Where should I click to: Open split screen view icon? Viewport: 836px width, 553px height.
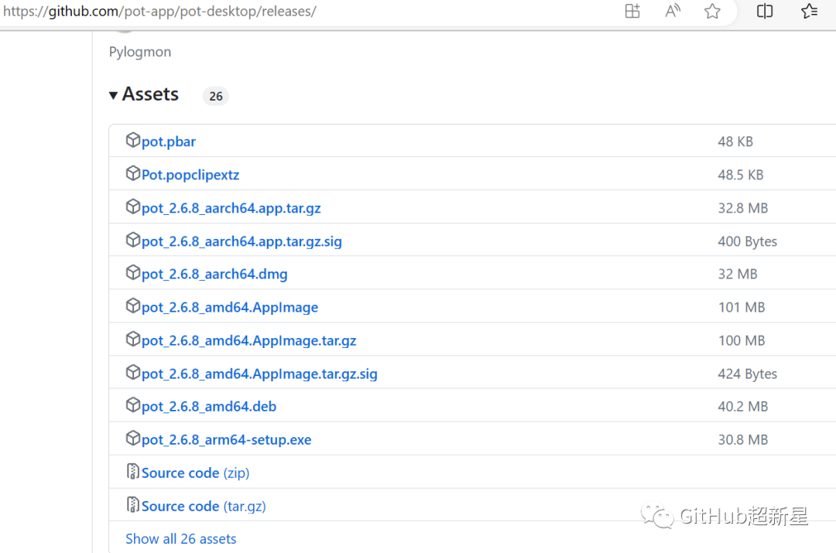765,11
